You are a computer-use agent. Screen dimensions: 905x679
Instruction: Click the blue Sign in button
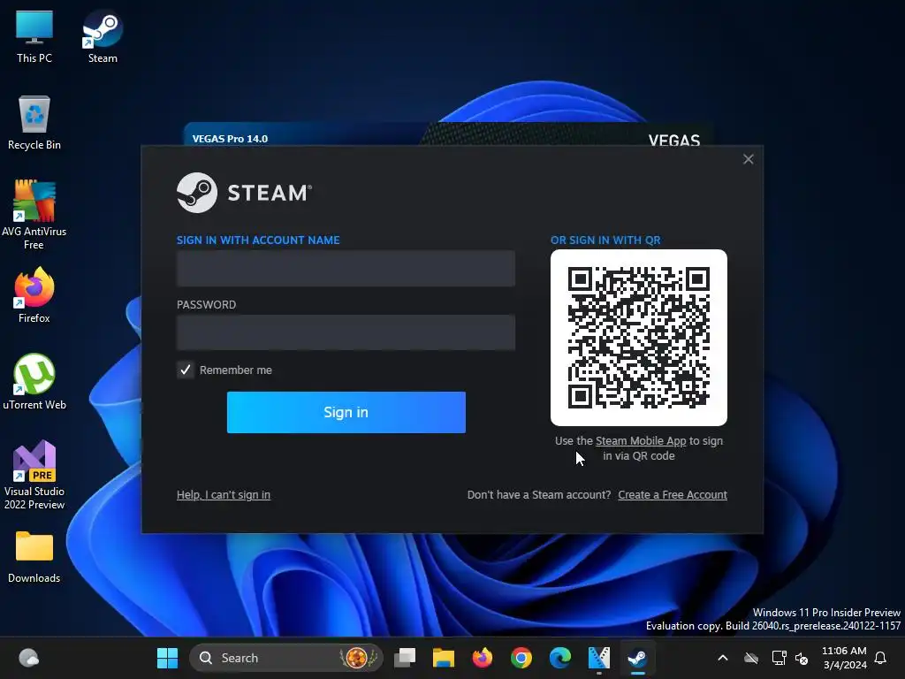[x=346, y=412]
